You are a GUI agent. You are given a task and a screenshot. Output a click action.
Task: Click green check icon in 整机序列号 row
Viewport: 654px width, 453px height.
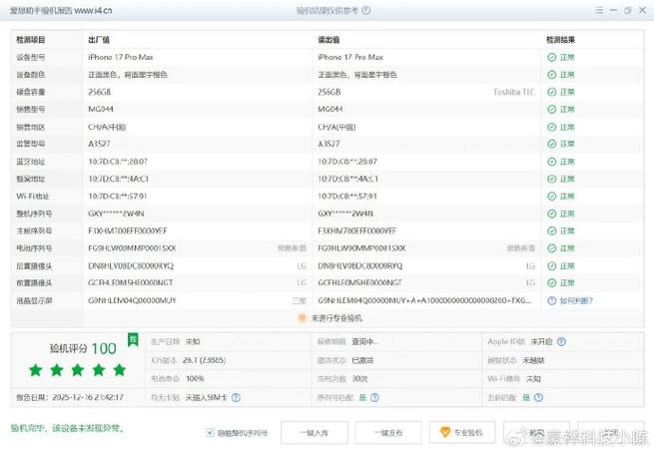[552, 214]
